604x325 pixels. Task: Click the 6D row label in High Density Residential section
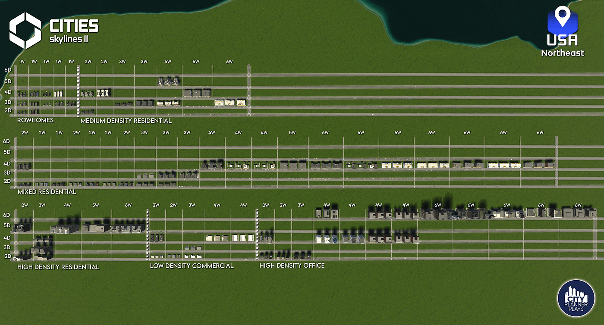click(x=6, y=215)
